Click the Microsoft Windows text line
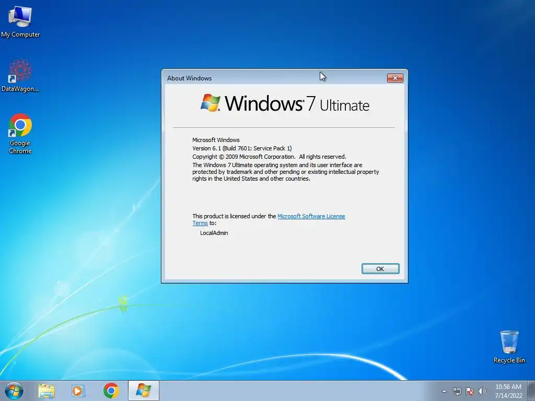Screen dimensions: 535x401 [x=216, y=140]
